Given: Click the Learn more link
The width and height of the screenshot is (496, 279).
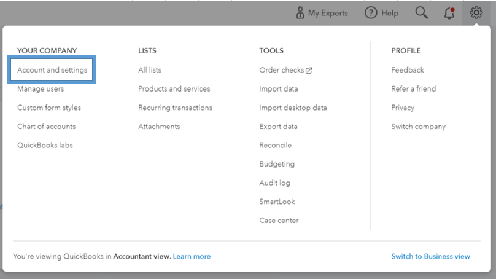Looking at the screenshot, I should point(192,256).
